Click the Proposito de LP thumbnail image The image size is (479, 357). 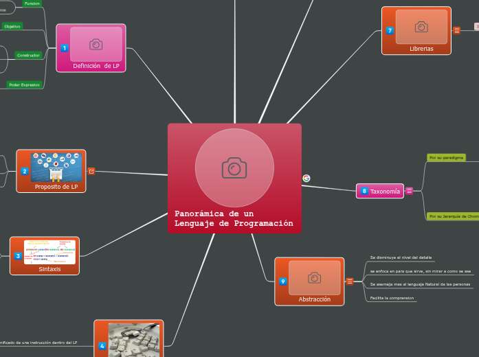click(x=56, y=167)
